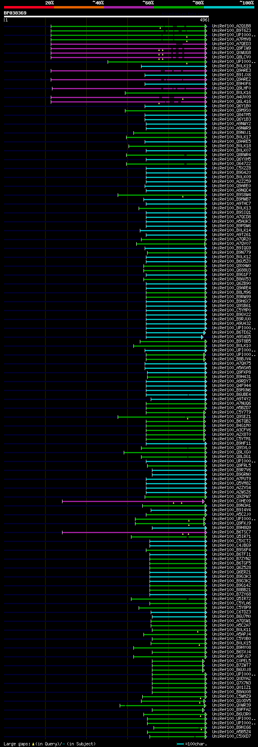258x747 pixels.
Task: Click the green ~80% identity legend segment
Action: [179, 7]
